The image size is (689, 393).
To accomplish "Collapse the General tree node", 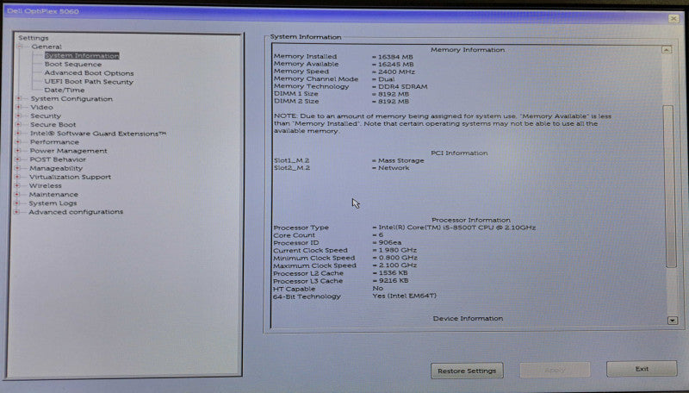I will [x=19, y=47].
